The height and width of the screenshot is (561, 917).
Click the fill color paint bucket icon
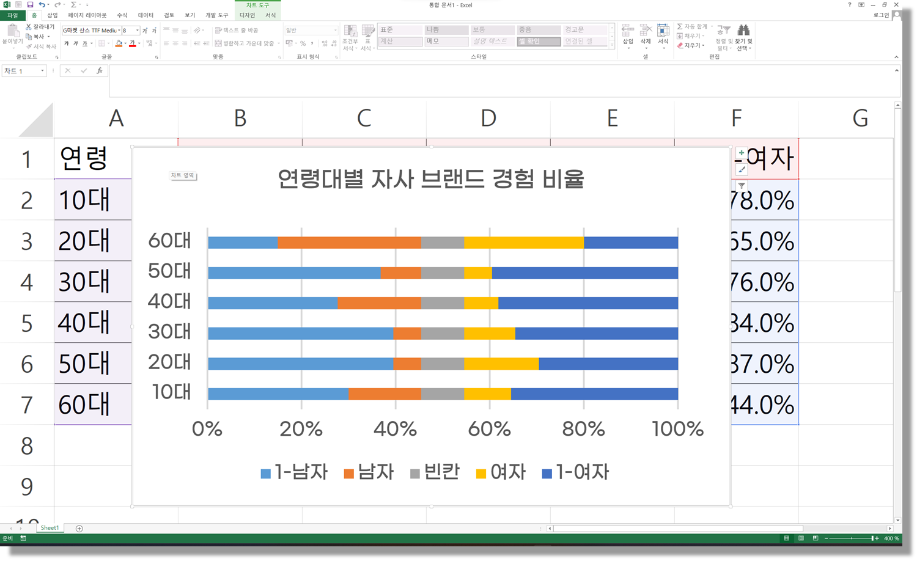119,43
